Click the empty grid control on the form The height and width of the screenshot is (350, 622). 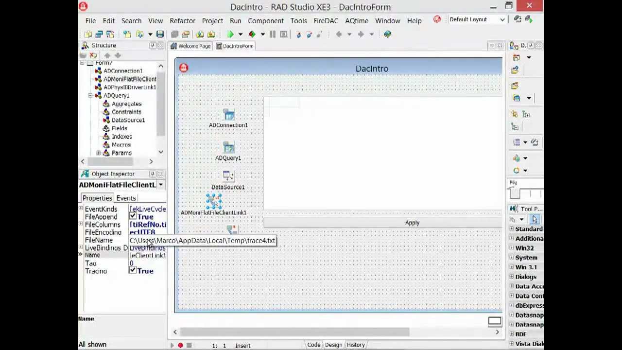[383, 153]
